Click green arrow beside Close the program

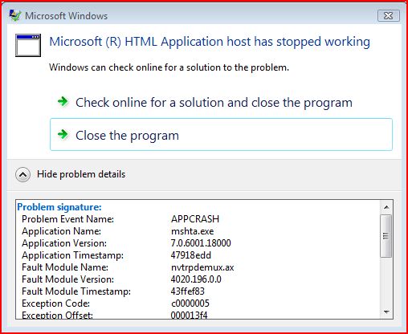click(x=63, y=134)
